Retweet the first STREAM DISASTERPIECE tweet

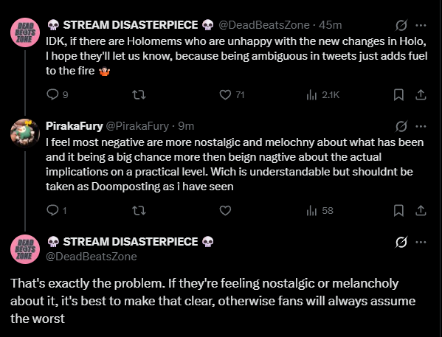139,94
